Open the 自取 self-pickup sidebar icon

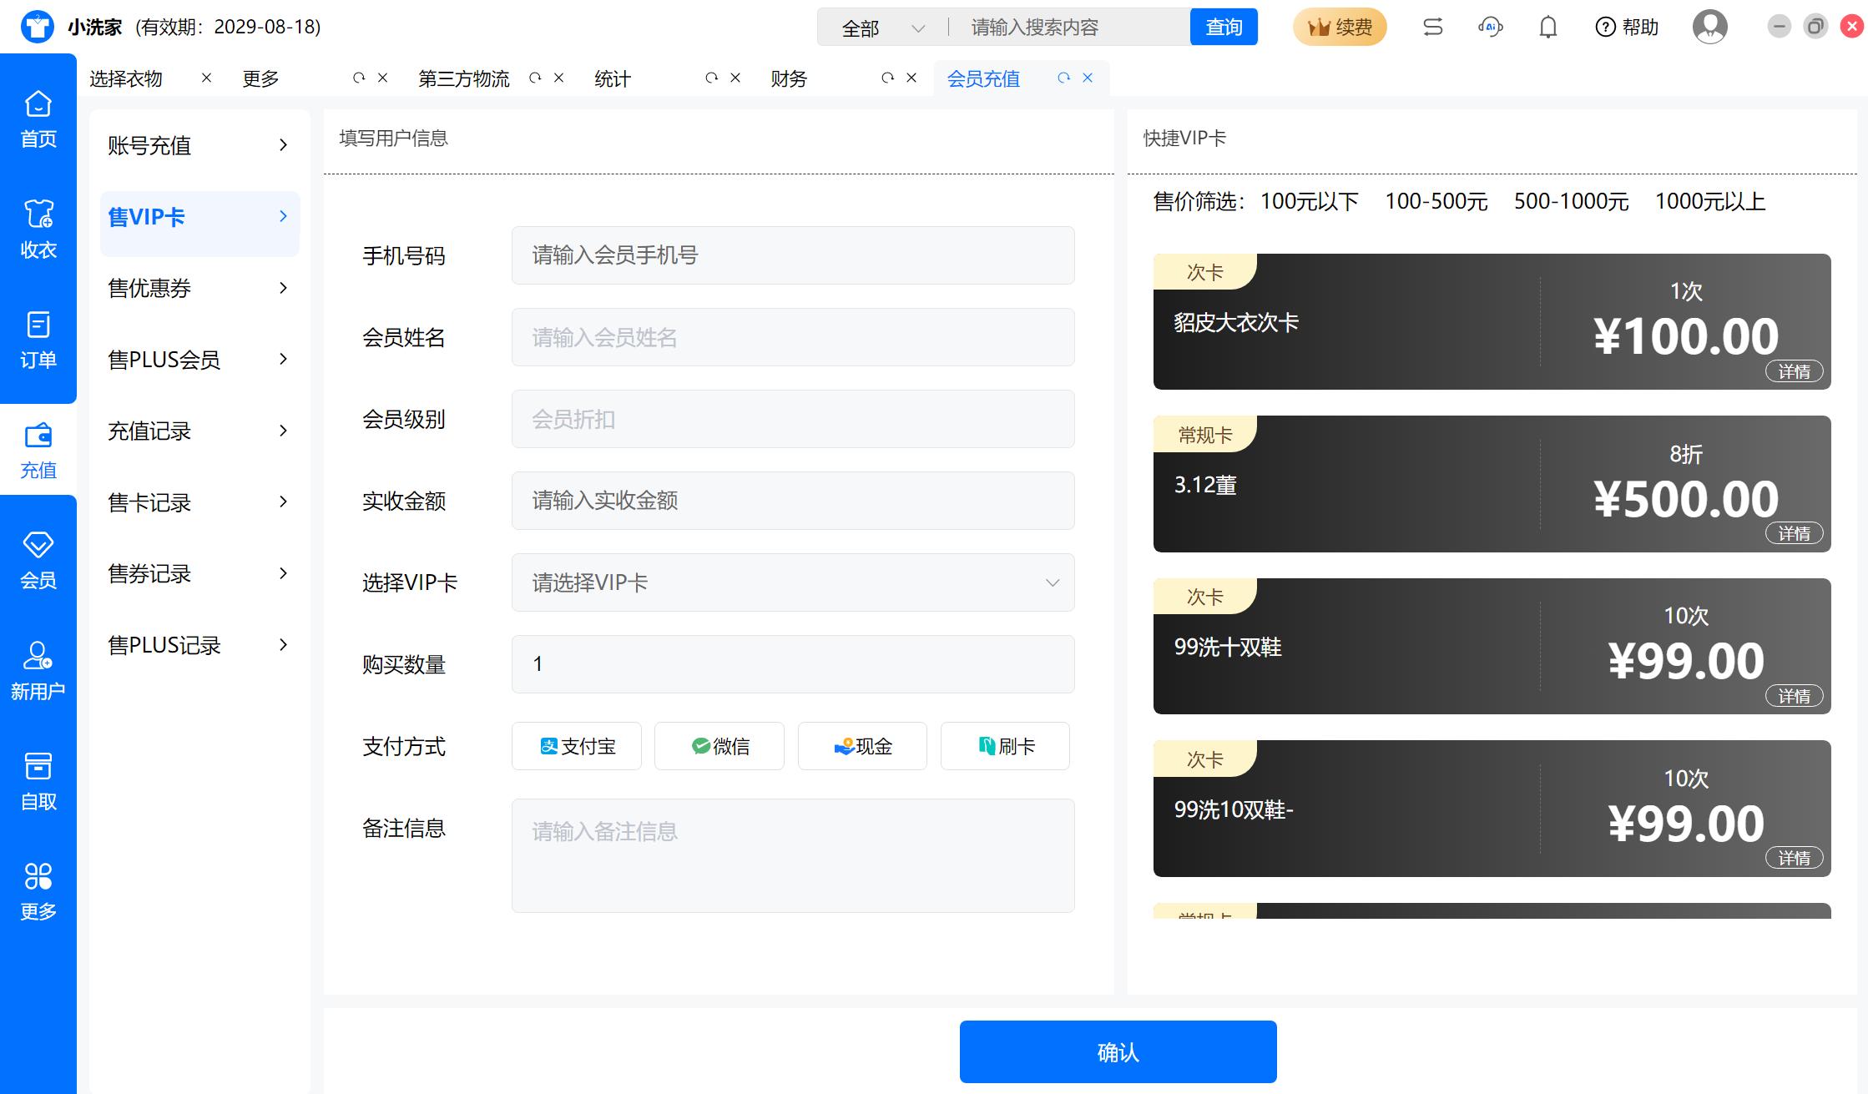38,781
